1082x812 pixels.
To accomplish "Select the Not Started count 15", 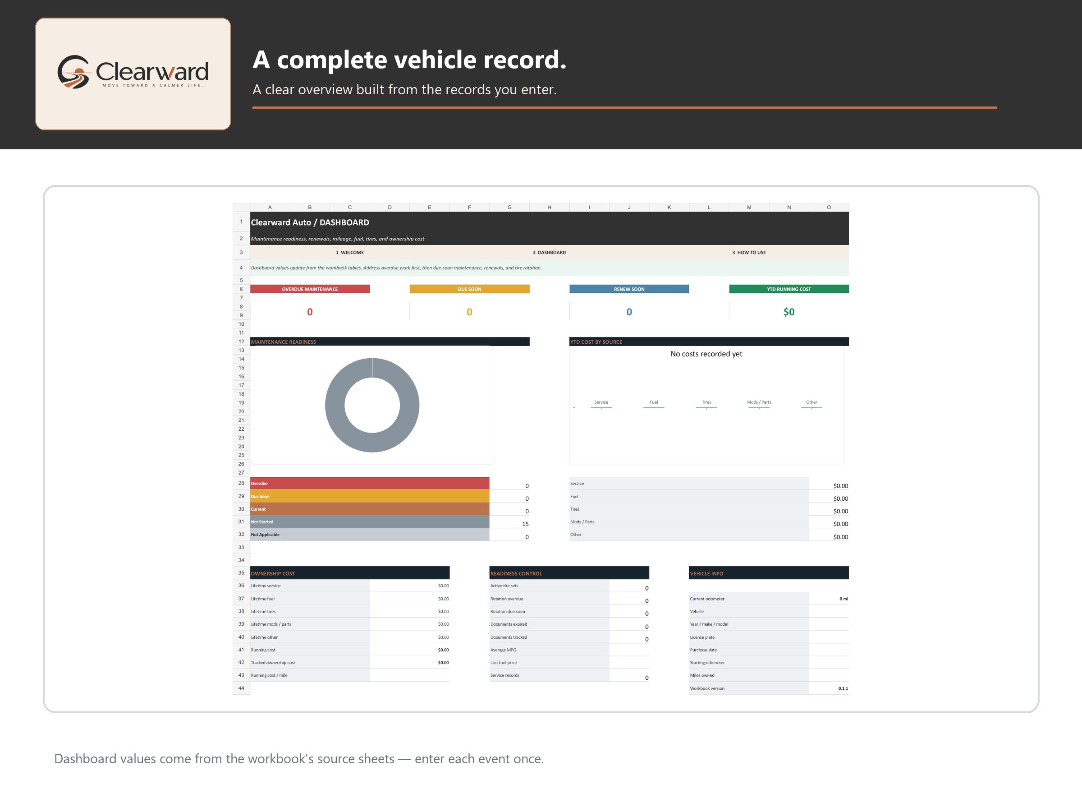I will tap(525, 524).
